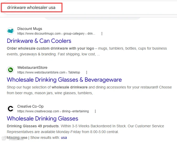Open Creative Co-Op Wholesale Drinking Glasses link
The image size is (177, 142).
point(43,119)
